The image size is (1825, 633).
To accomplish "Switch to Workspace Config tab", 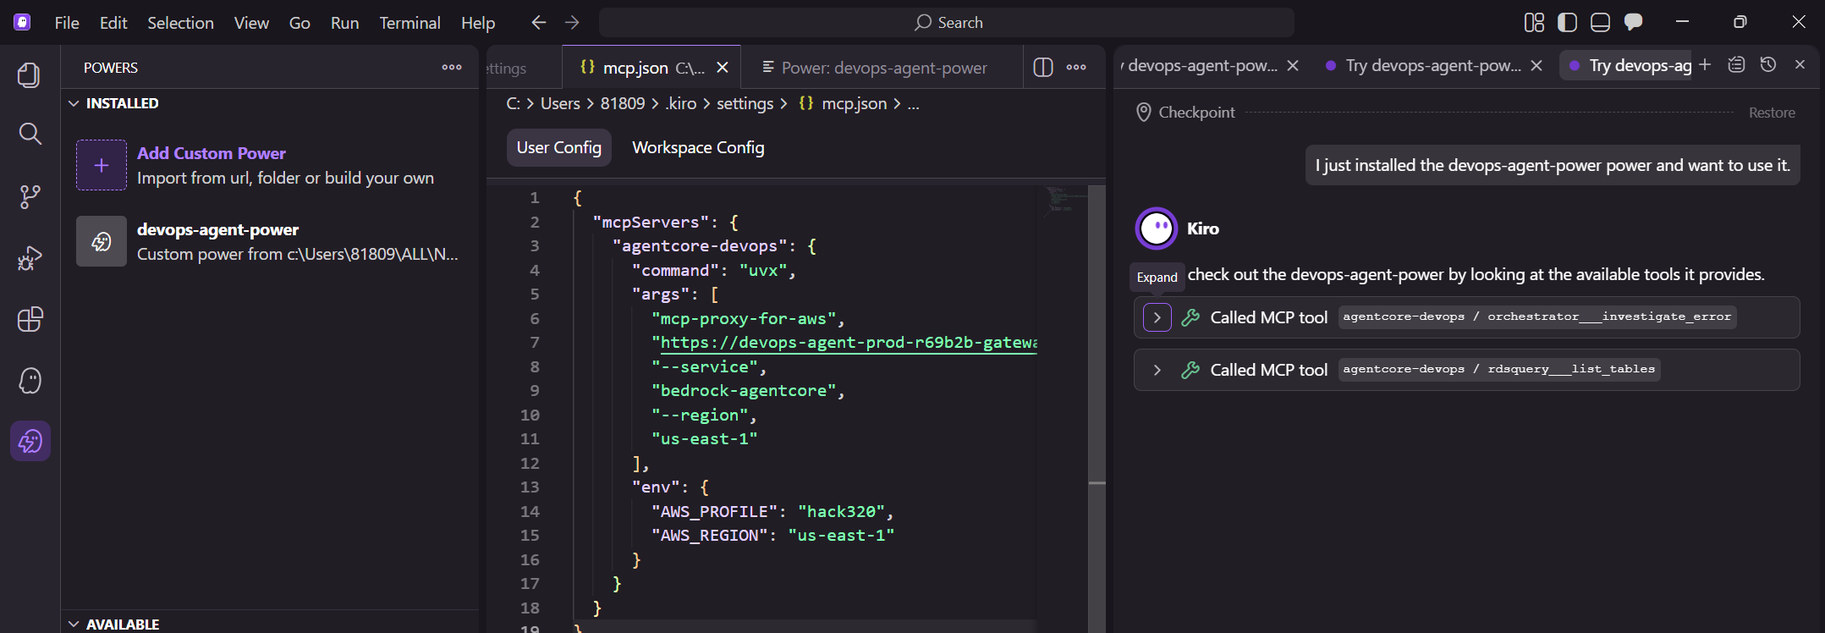I will pyautogui.click(x=697, y=147).
